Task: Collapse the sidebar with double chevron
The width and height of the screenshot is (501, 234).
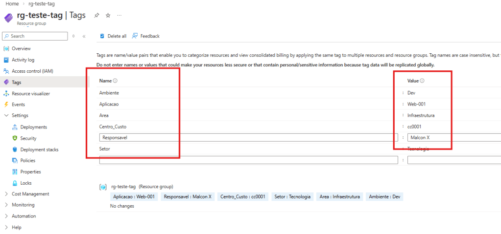Action: pos(84,36)
